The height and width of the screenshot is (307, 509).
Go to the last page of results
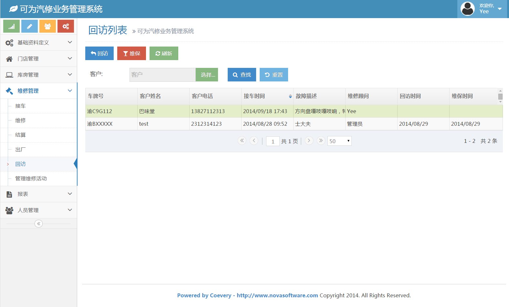pyautogui.click(x=321, y=141)
